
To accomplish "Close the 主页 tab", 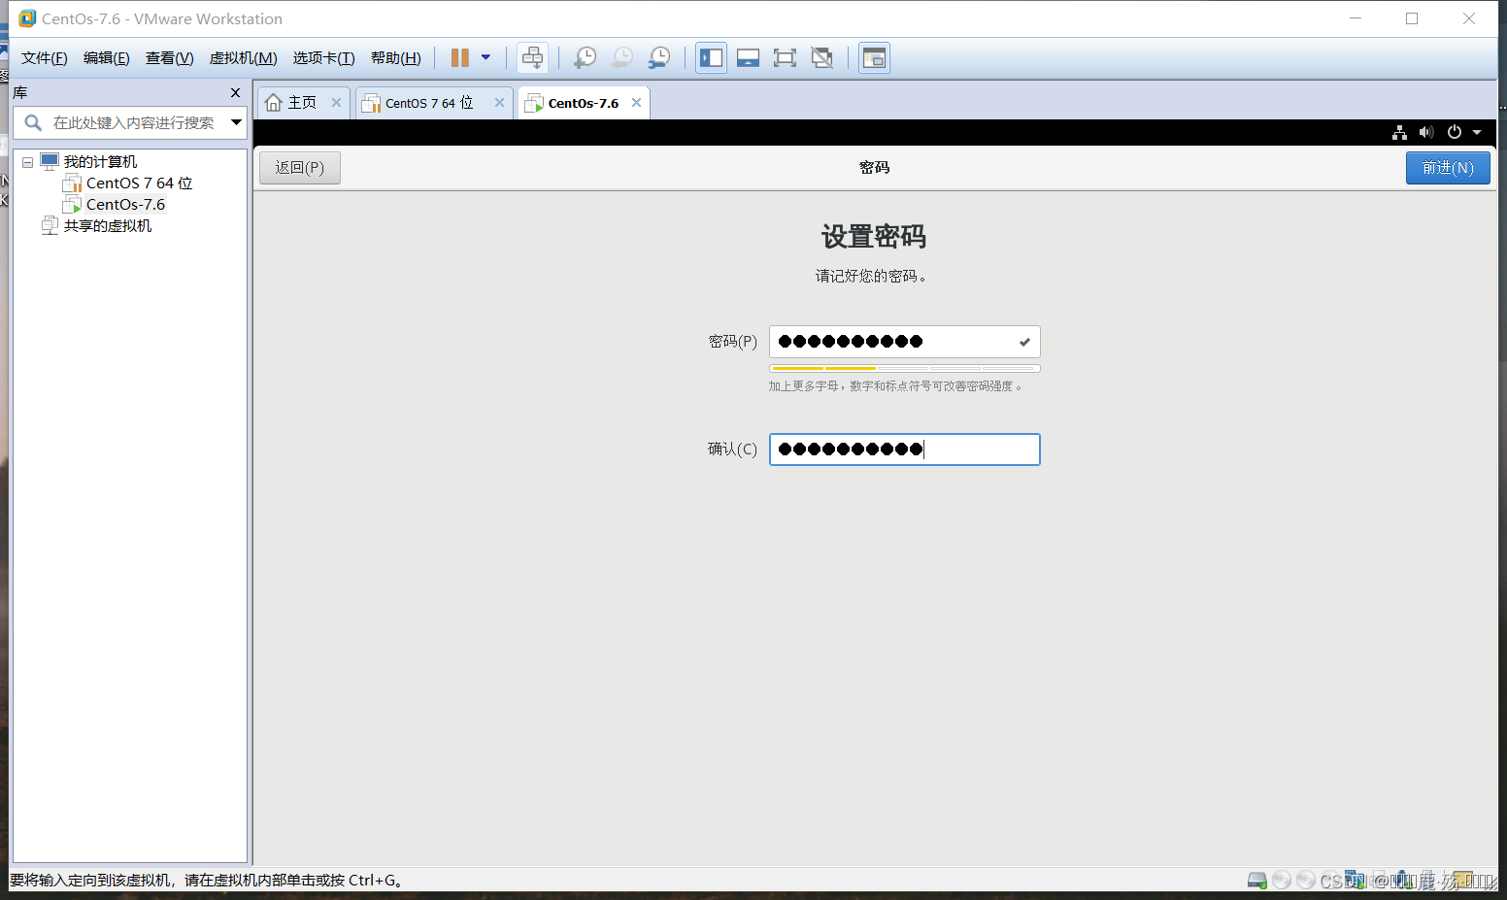I will tap(336, 103).
